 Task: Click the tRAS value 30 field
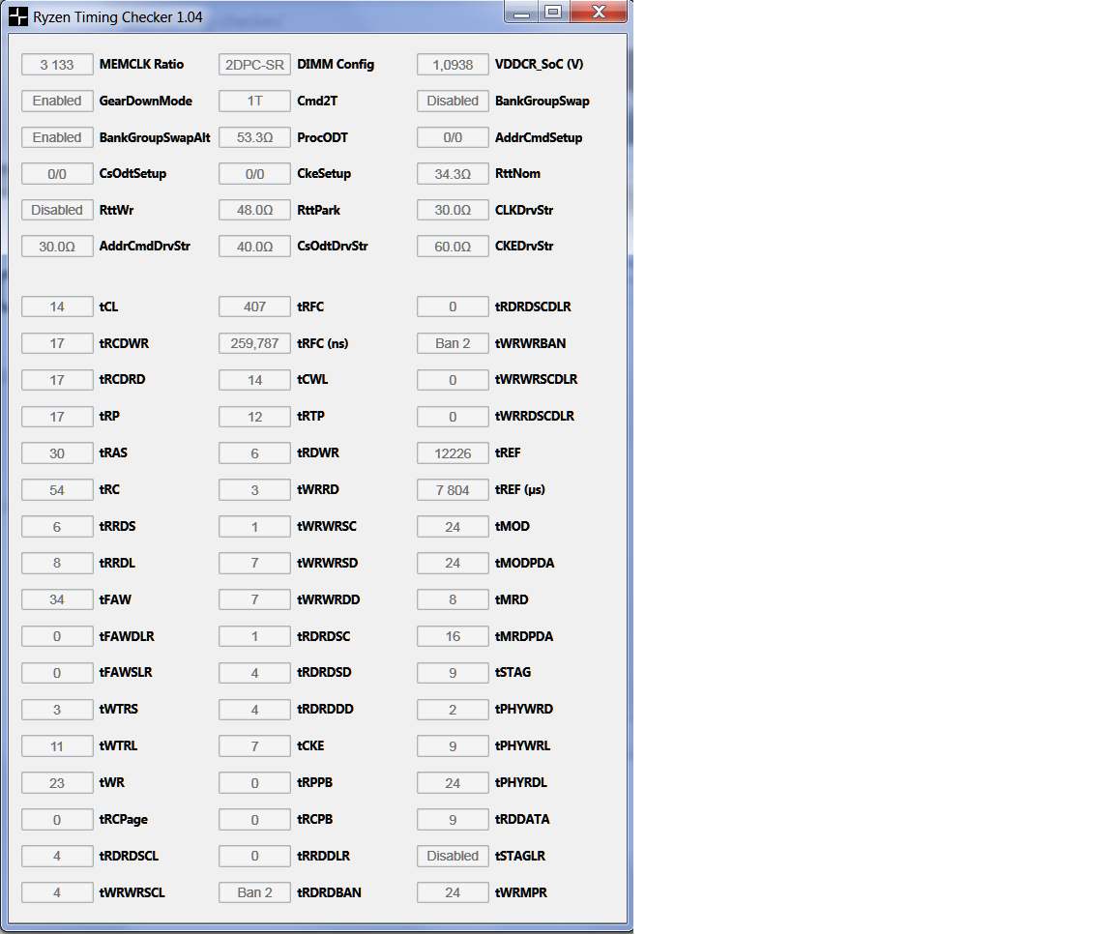[x=57, y=453]
